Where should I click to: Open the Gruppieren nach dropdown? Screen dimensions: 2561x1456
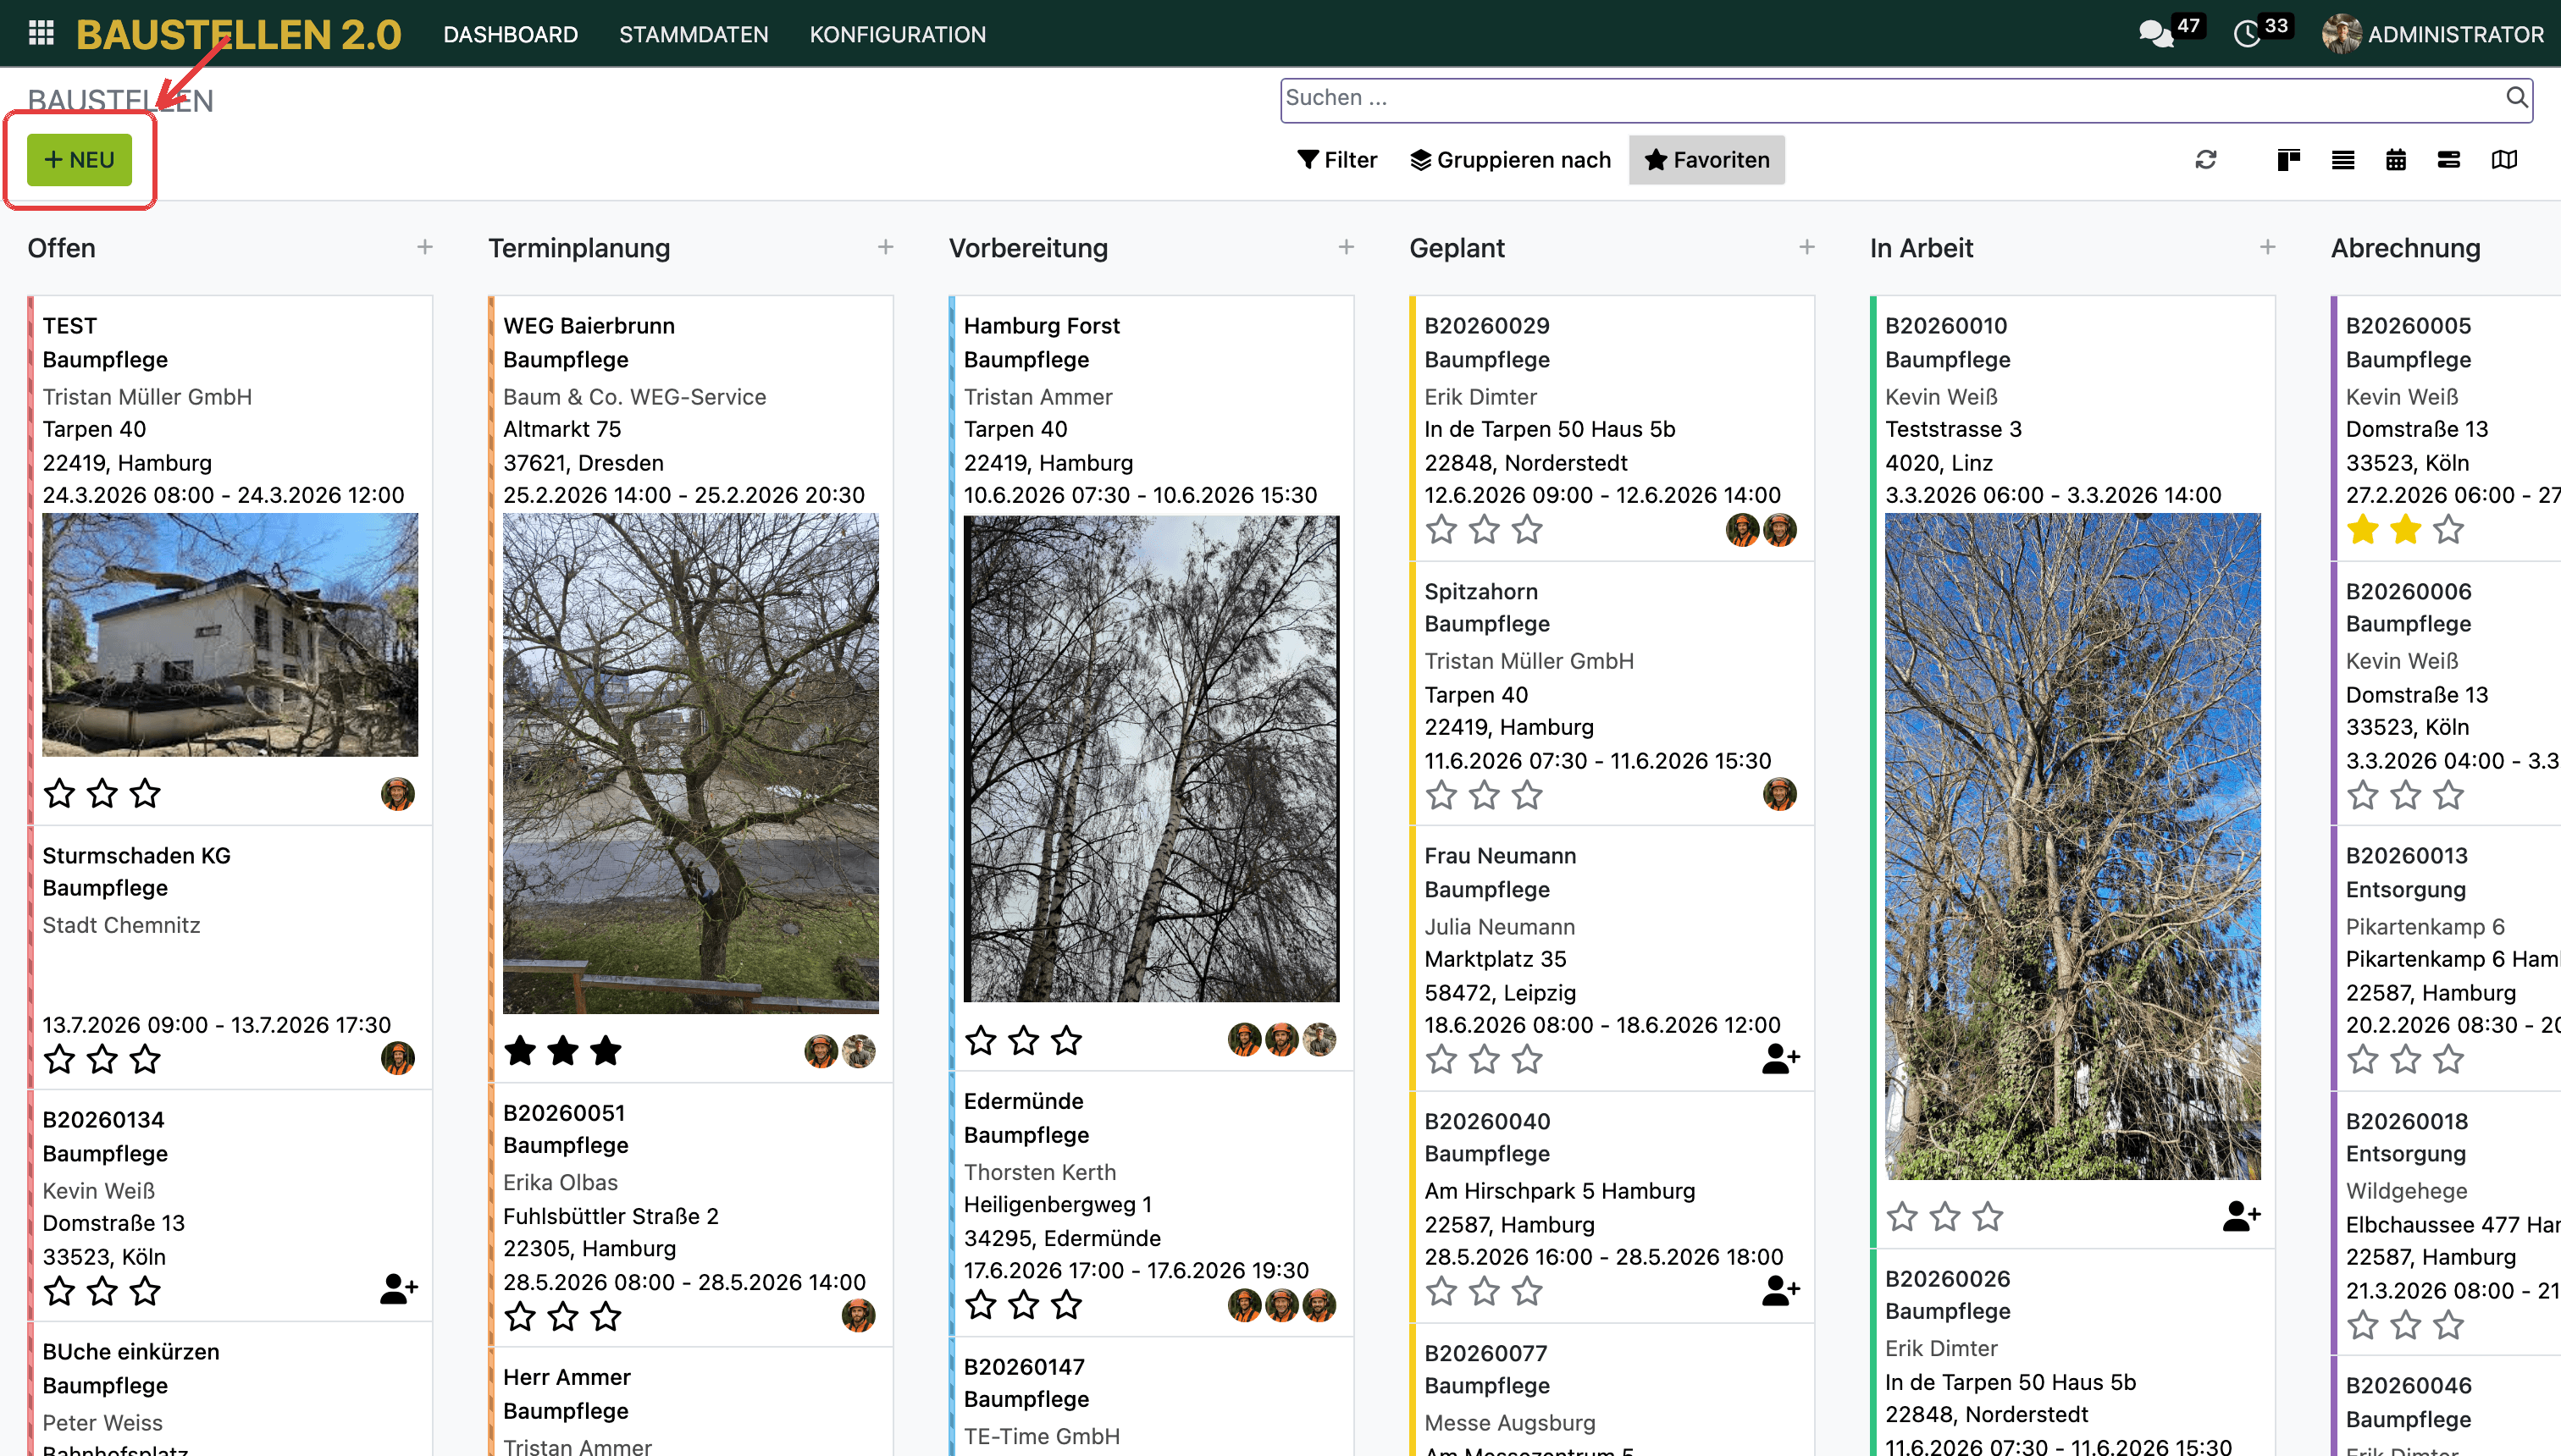point(1511,160)
